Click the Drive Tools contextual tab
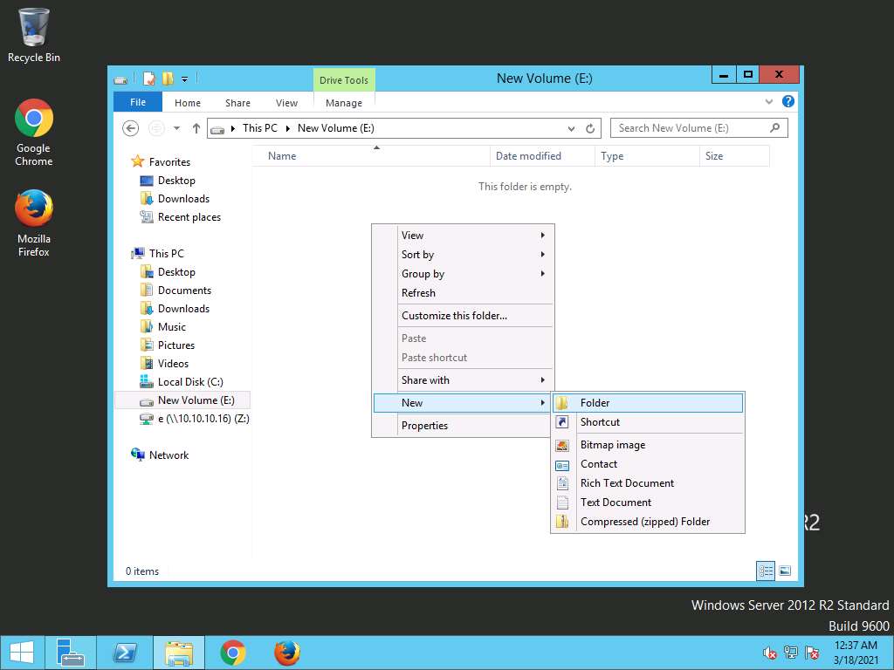This screenshot has height=670, width=894. (344, 80)
